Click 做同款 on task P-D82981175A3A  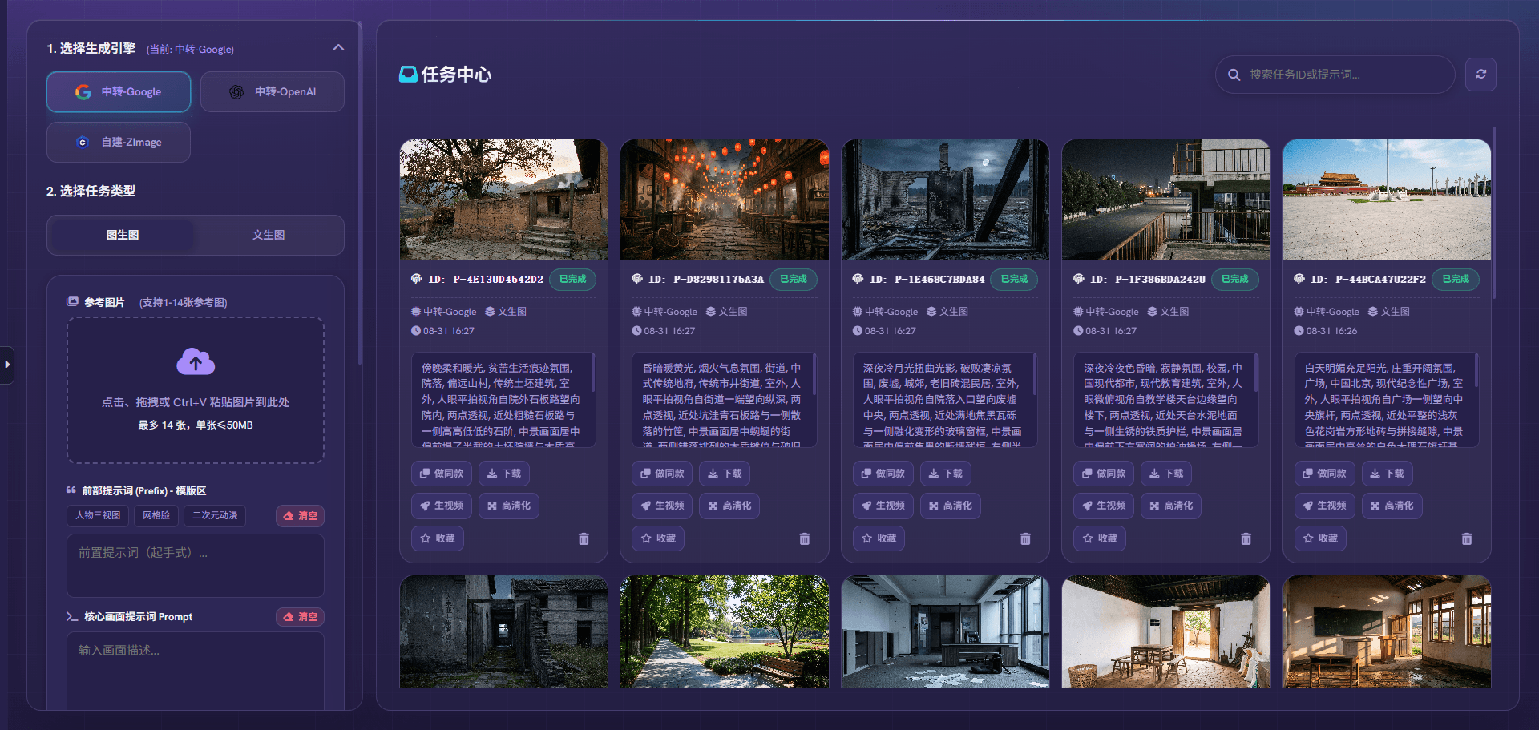[662, 474]
